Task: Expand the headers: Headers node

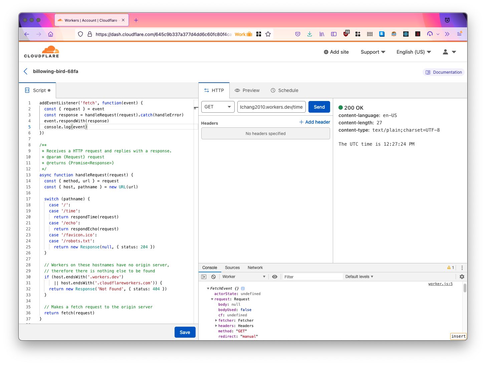Action: tap(216, 326)
